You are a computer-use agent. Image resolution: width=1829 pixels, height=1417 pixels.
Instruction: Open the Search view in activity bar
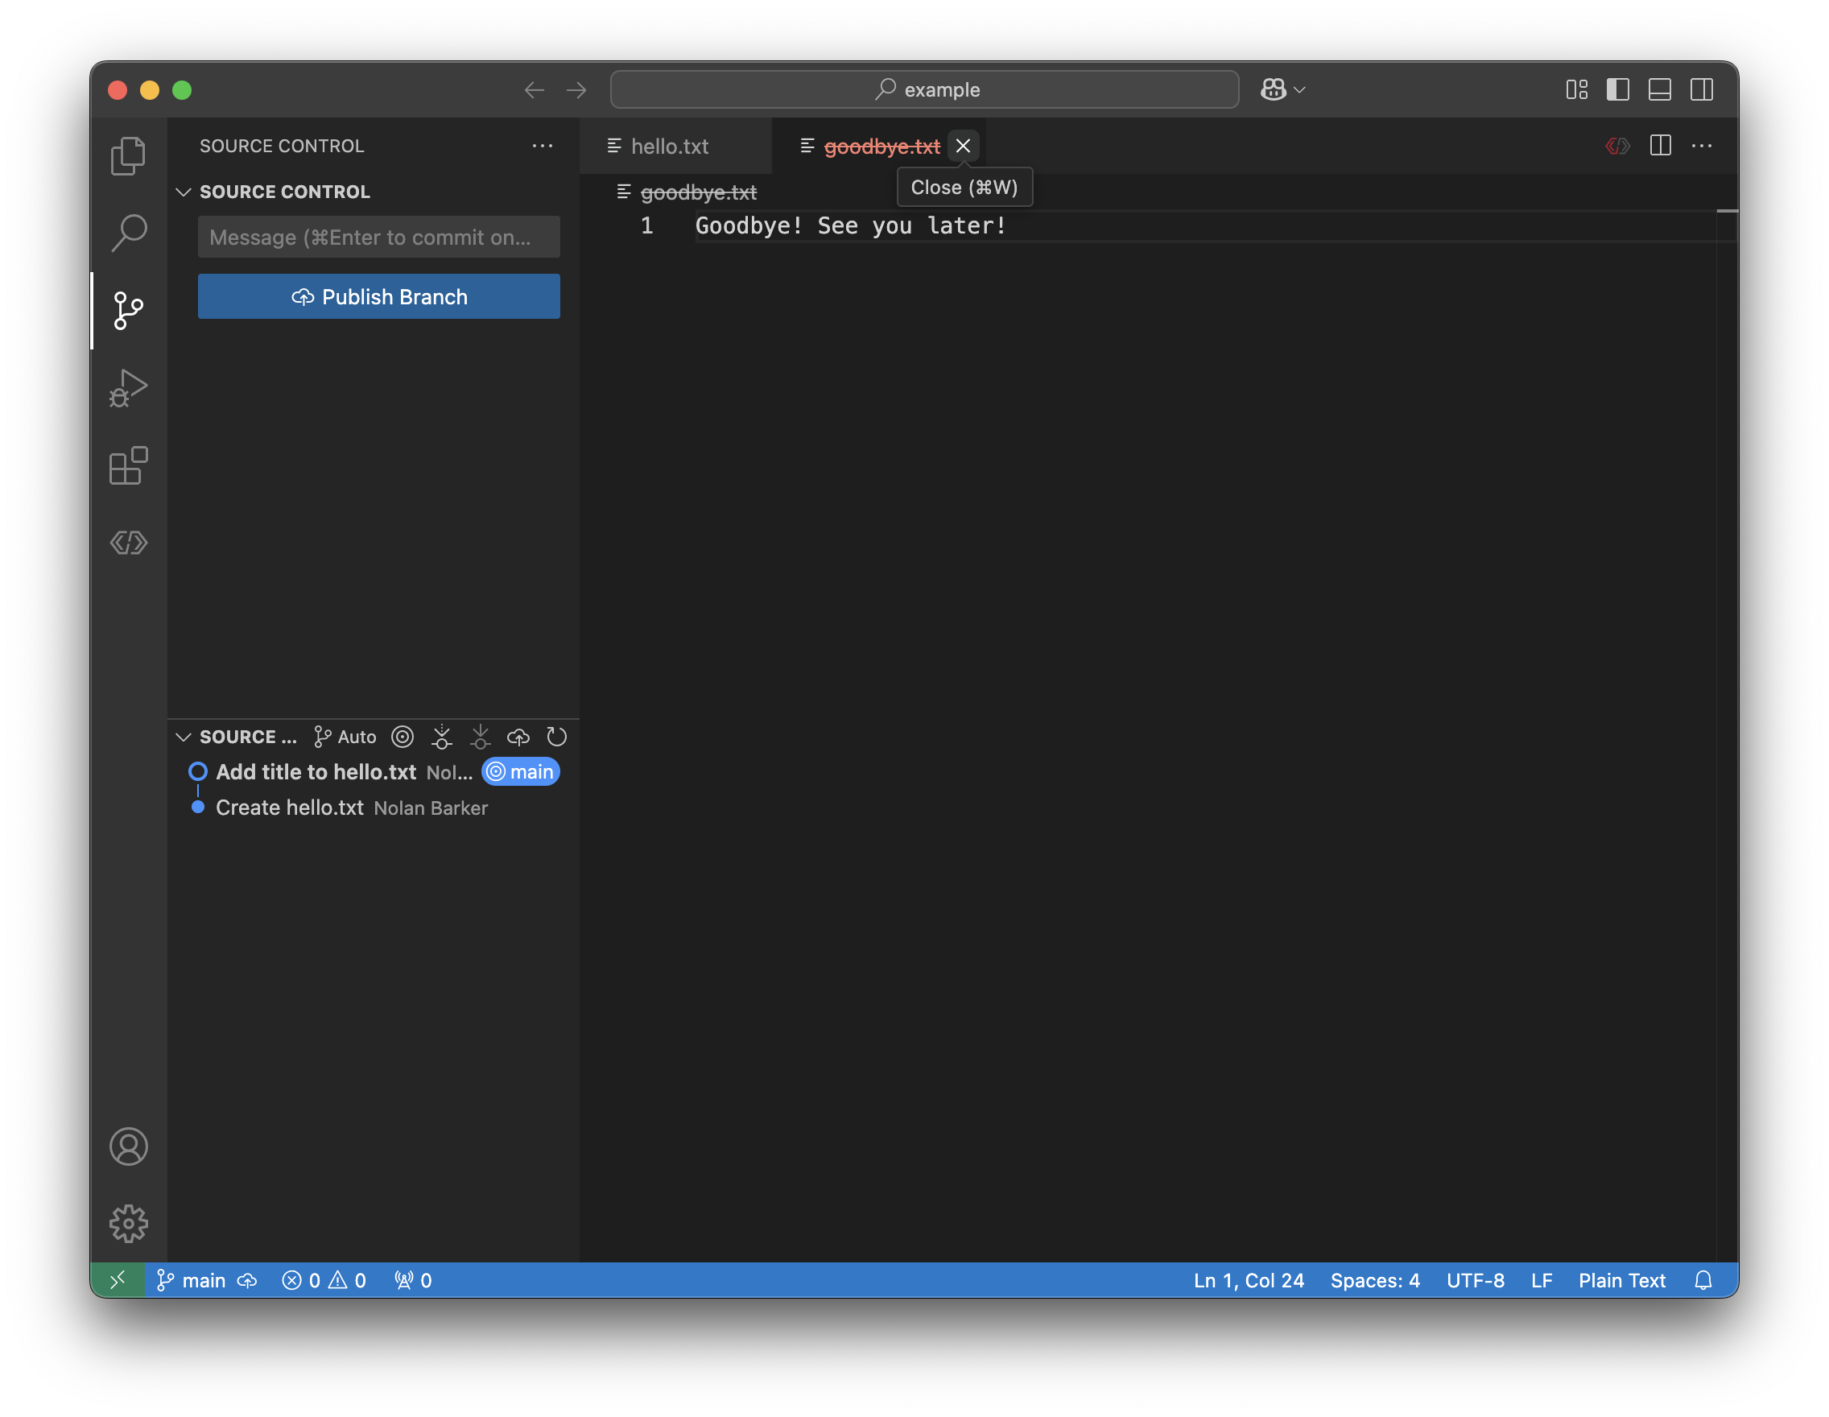pyautogui.click(x=128, y=233)
